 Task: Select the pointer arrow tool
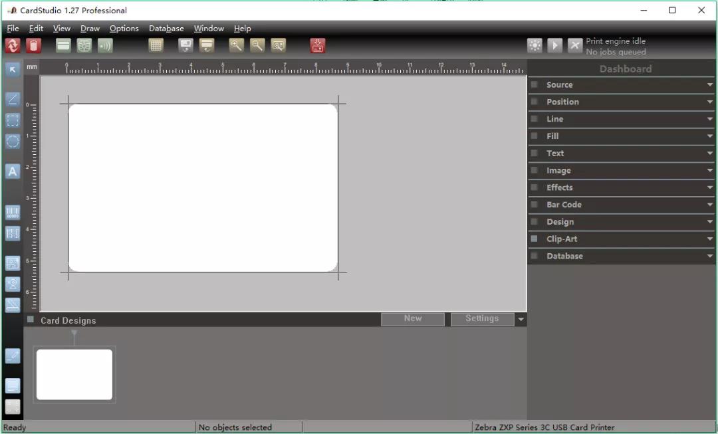13,70
